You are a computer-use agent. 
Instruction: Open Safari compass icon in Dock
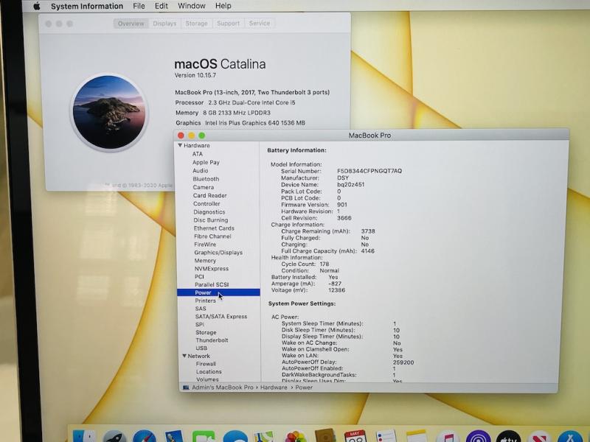coord(145,436)
